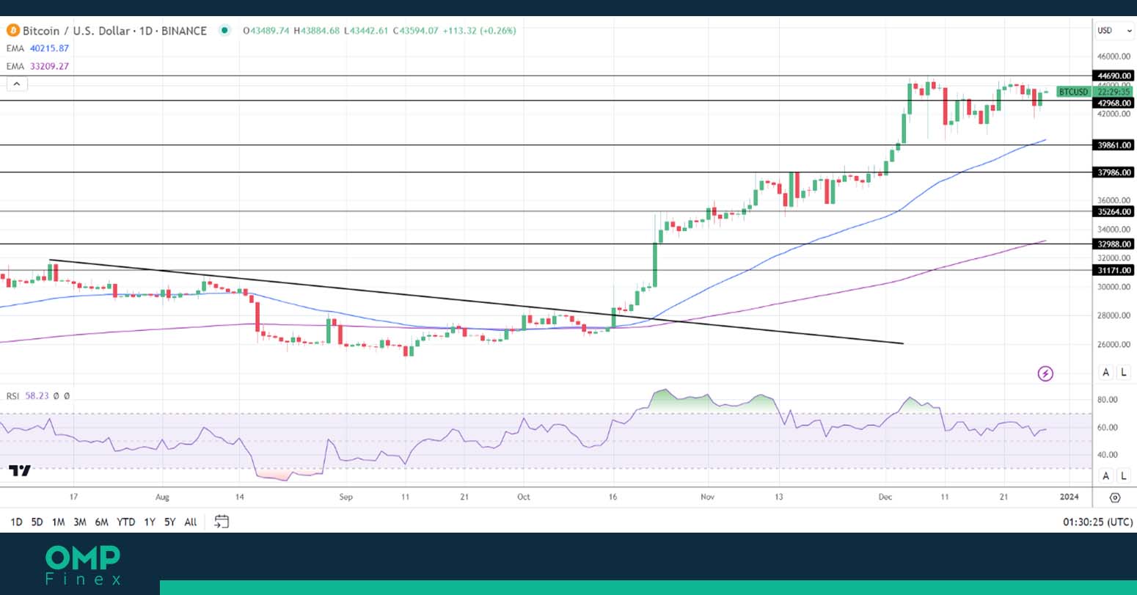This screenshot has width=1137, height=595.
Task: Click the green market status dot
Action: point(224,30)
